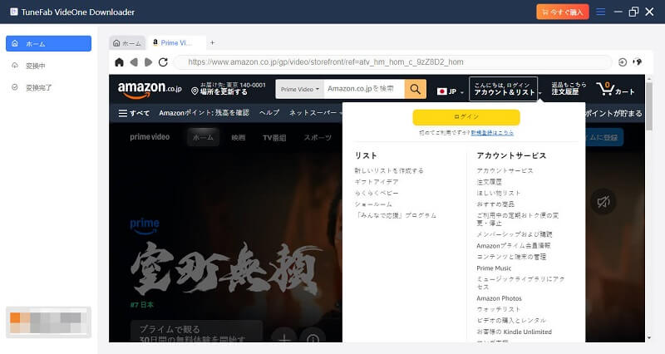Click the すべて hamburger menu
Viewport: 665px width, 354px height.
(x=134, y=113)
